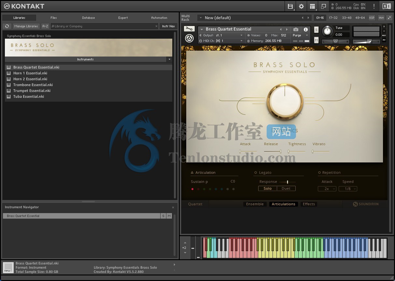Screen dimensions: 395x281
Task: Click the instrument volume slider
Action: coord(367,42)
